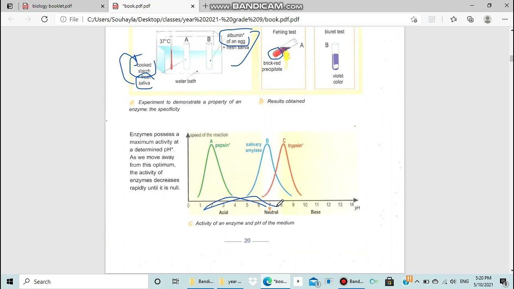Screen dimensions: 514x289
Task: Click the 'Results obtained' caption
Action: [286, 101]
